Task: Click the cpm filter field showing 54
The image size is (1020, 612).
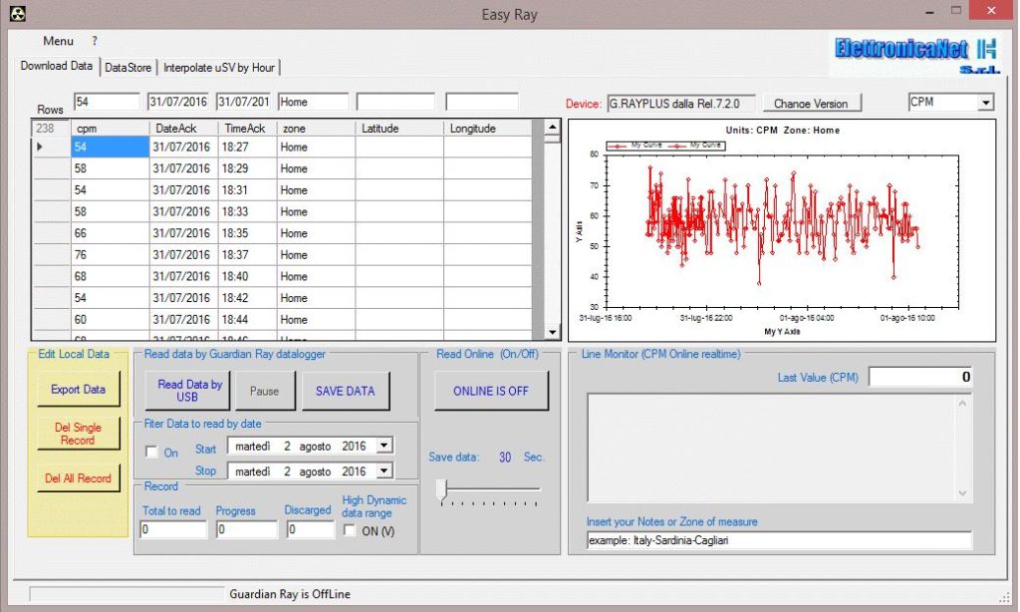Action: [x=107, y=102]
